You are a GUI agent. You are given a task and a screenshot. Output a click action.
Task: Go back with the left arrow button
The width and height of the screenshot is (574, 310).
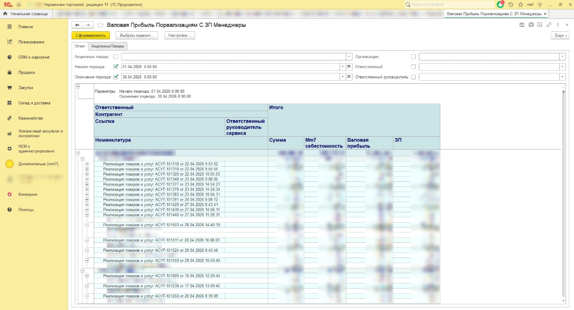[78, 25]
